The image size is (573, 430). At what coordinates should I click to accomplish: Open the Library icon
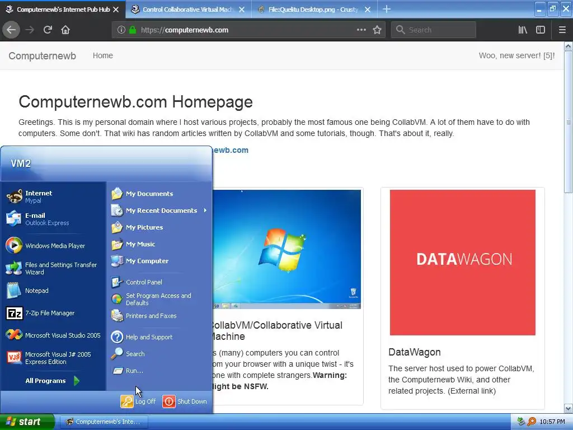(523, 30)
